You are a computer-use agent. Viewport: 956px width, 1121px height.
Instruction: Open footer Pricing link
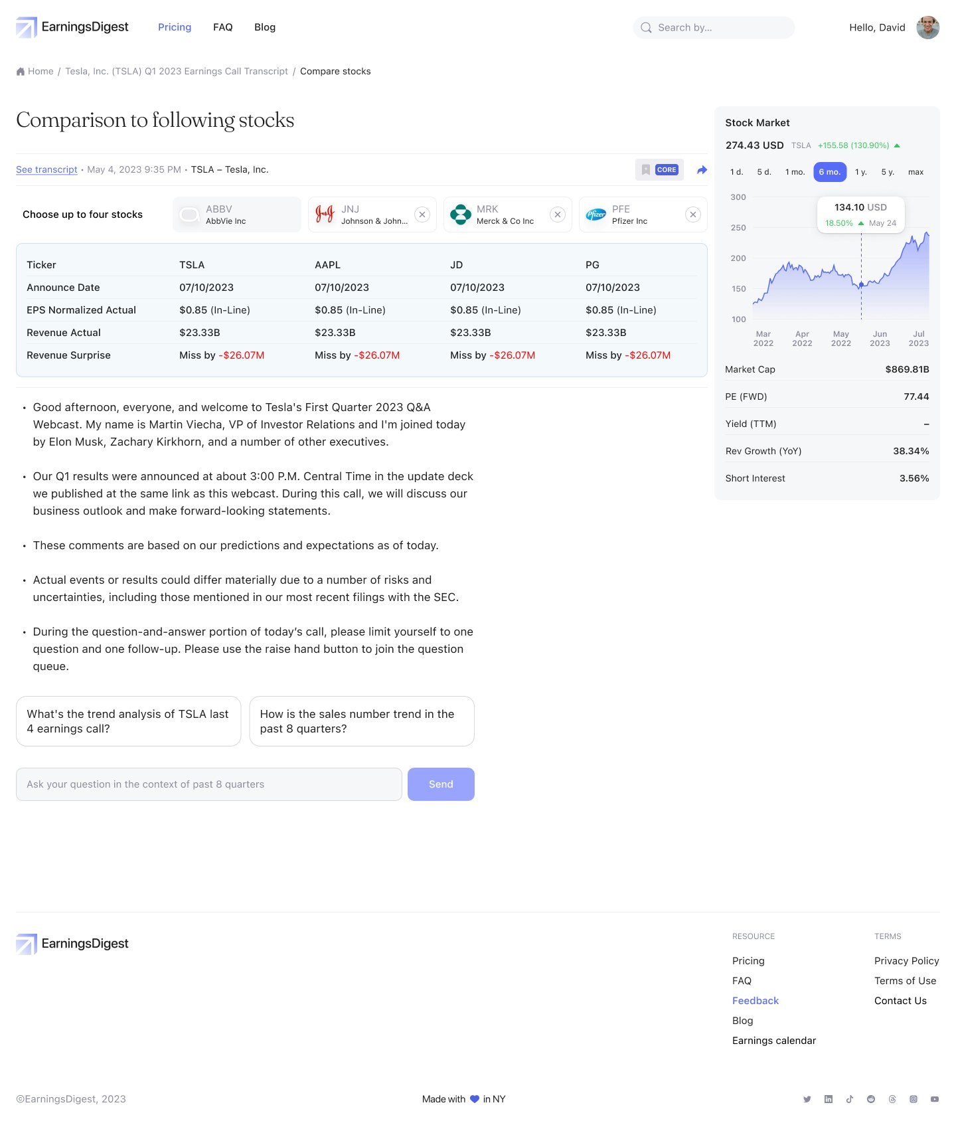tap(748, 961)
